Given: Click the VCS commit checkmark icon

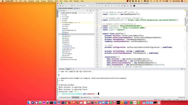Looking at the screenshot, I should point(111,6).
